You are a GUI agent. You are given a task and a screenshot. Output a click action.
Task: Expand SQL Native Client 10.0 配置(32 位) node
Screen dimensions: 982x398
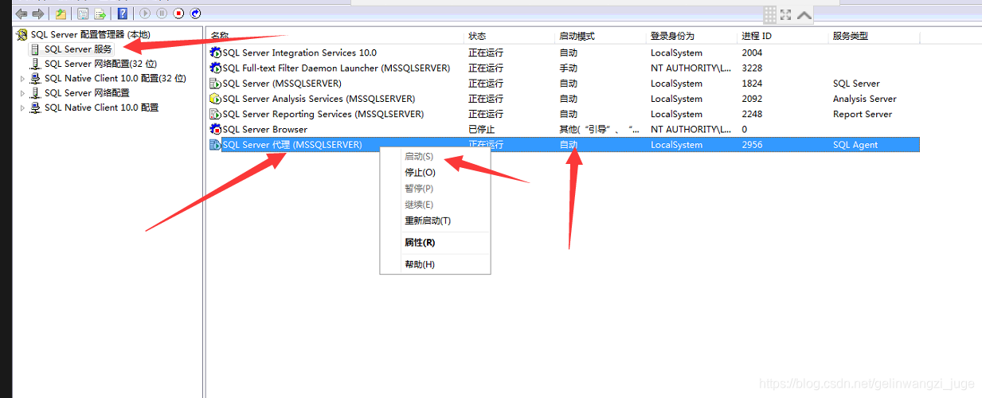click(x=22, y=79)
